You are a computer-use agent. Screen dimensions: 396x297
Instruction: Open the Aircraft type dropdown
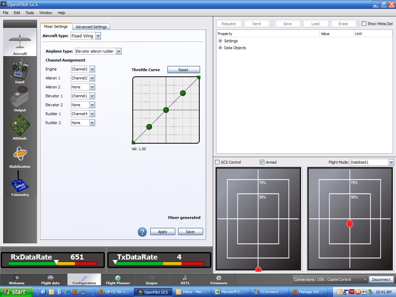[86, 36]
